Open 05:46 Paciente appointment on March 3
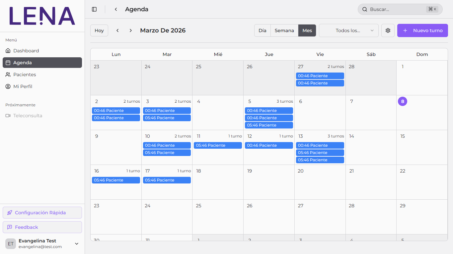This screenshot has width=453, height=254. point(167,118)
